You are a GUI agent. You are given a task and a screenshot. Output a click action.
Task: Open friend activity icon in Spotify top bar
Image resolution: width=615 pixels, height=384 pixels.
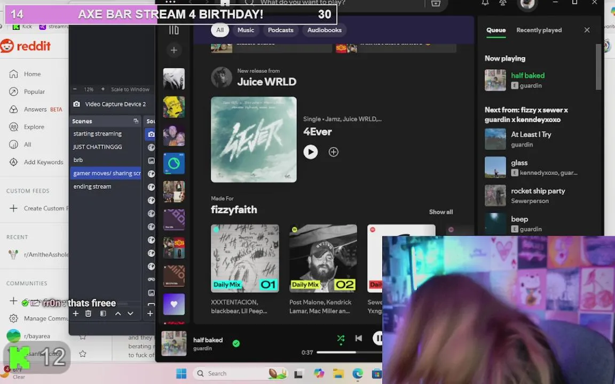coord(503,3)
